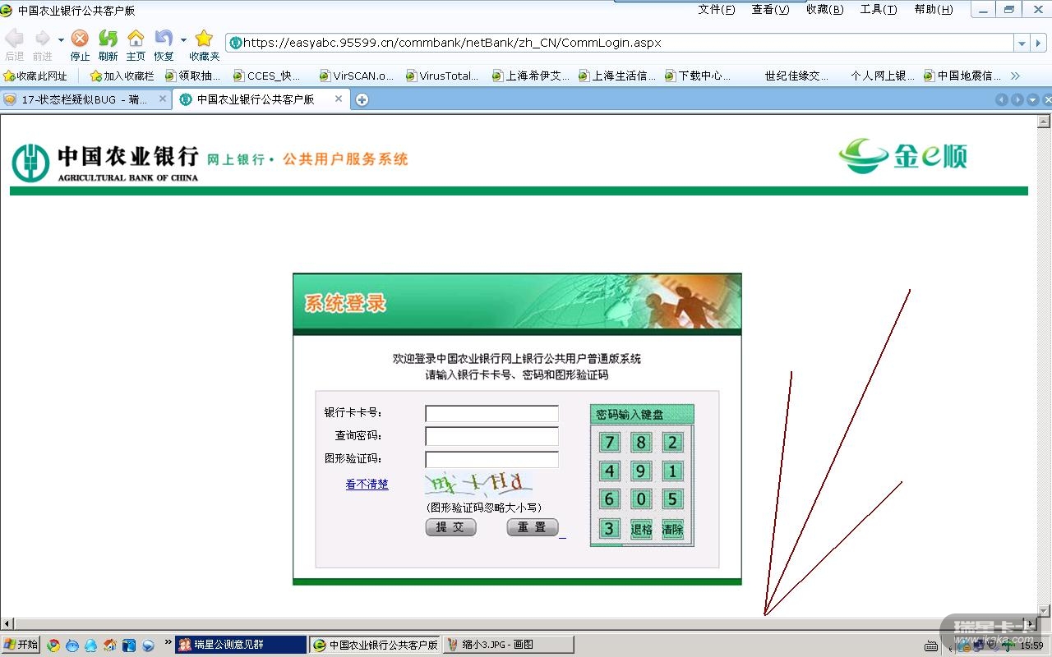Image resolution: width=1052 pixels, height=657 pixels.
Task: Switch to 缩小3.JPG - 画图 in the taskbar
Action: pos(508,645)
